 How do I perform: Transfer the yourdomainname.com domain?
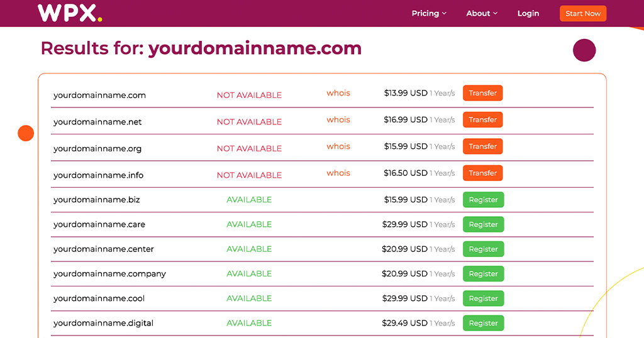tap(482, 93)
